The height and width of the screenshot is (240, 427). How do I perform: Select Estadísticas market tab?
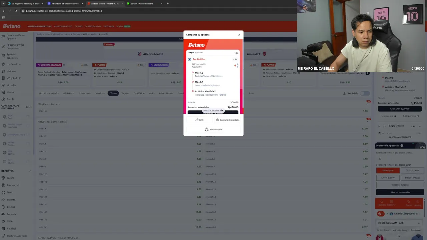tap(139, 93)
